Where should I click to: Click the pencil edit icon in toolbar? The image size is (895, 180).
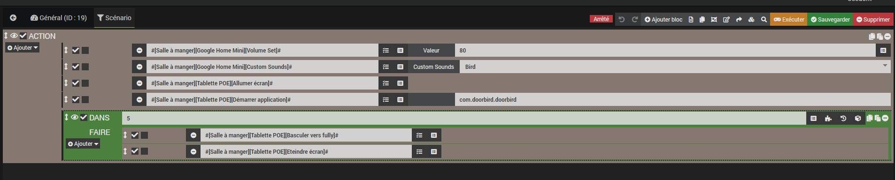pos(726,19)
